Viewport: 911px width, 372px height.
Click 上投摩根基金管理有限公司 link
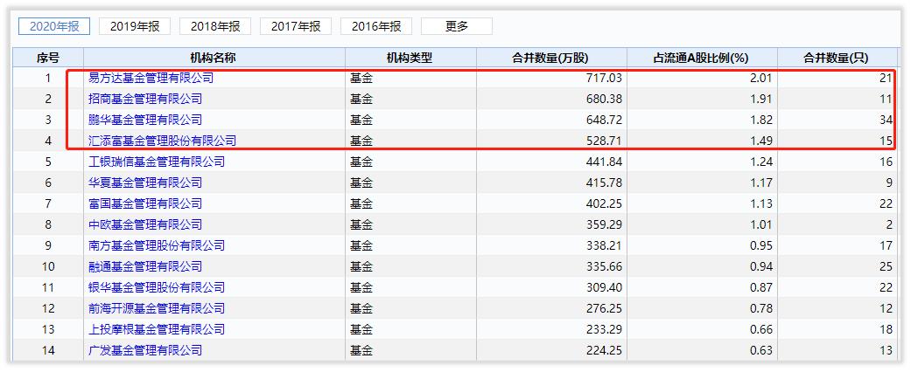tap(157, 329)
